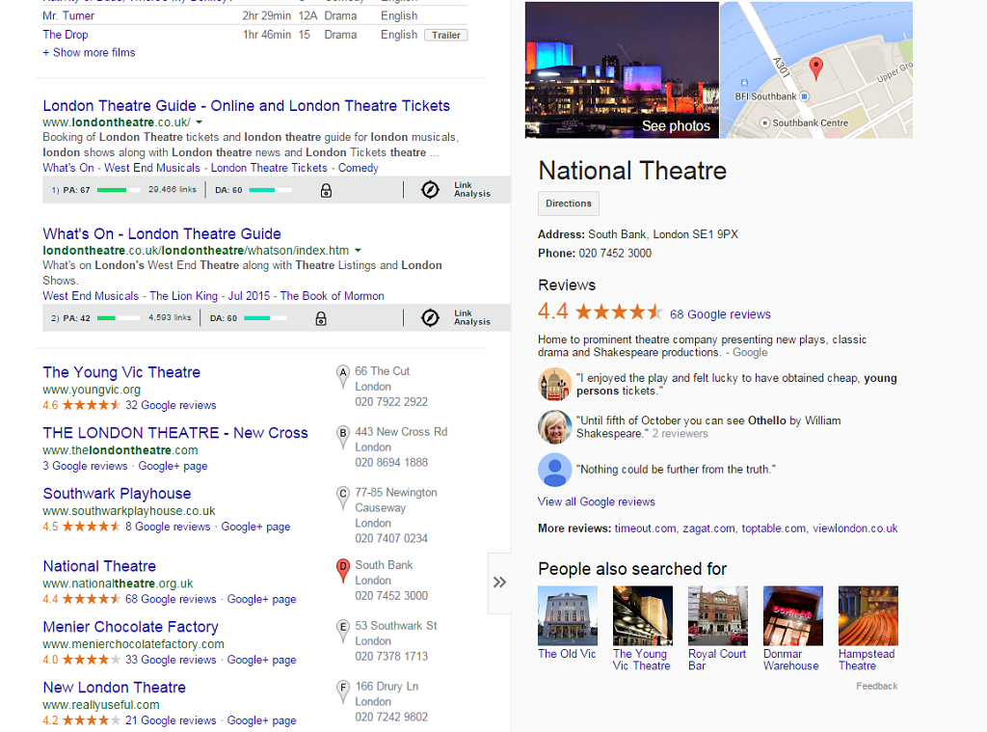The height and width of the screenshot is (732, 987).
Task: Open Donmar Warehouse thumbnail
Action: click(792, 615)
